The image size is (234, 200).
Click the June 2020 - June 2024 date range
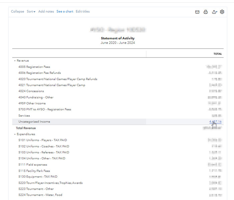click(118, 43)
